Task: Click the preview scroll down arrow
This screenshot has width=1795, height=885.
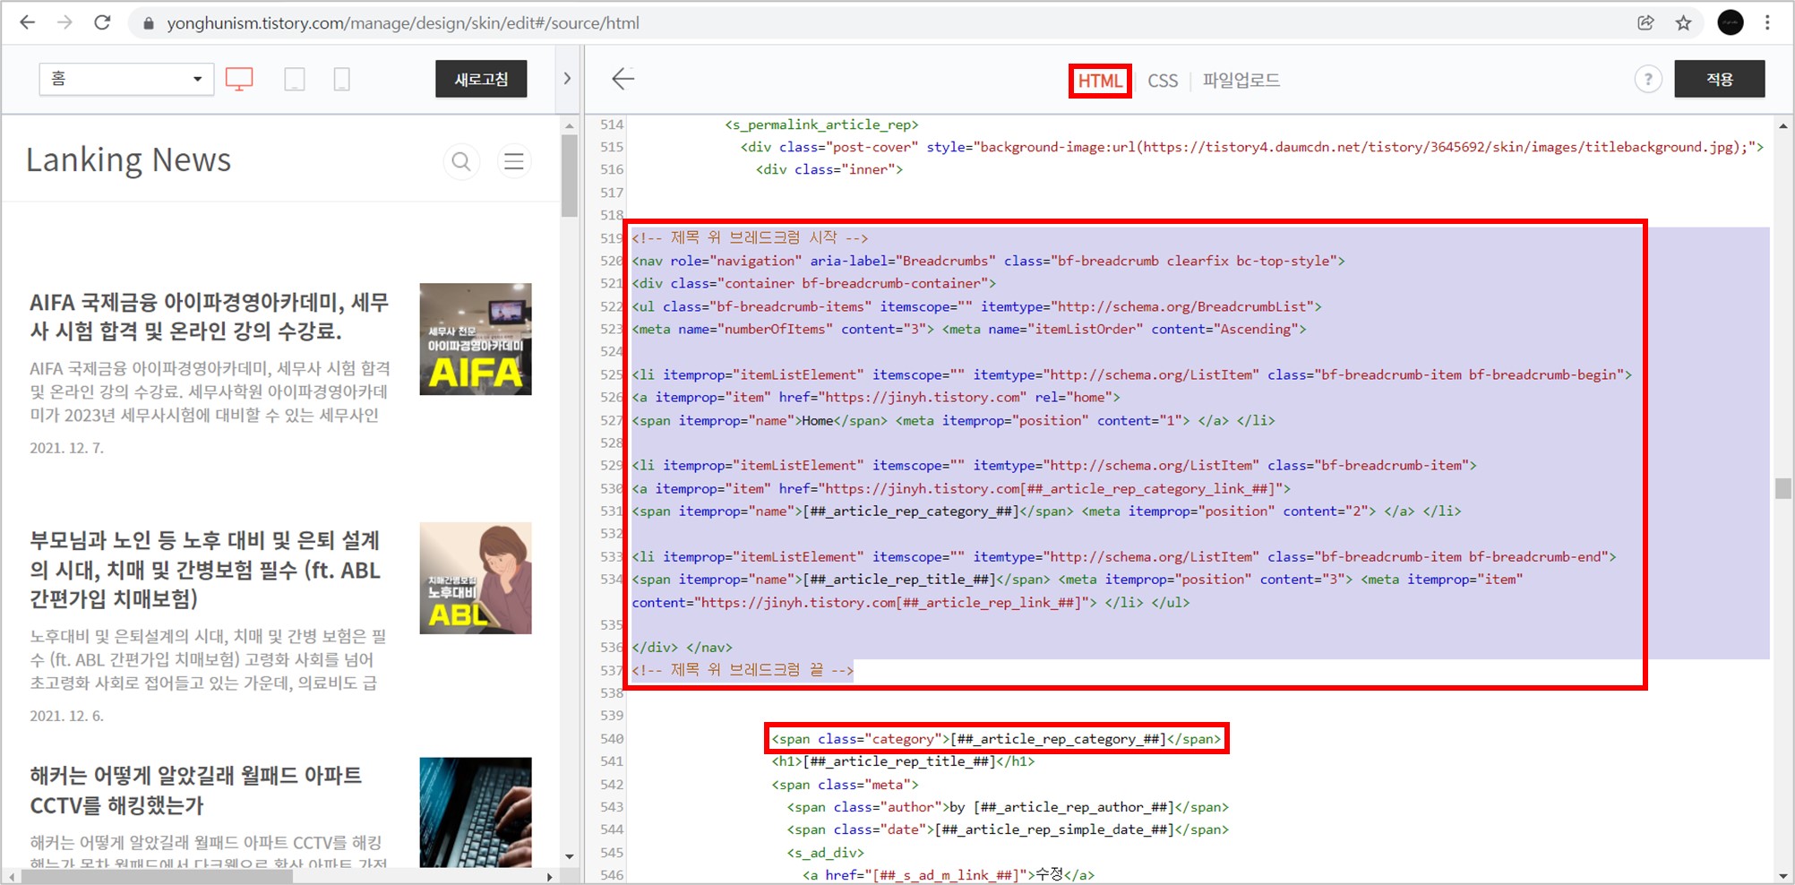Action: click(570, 857)
